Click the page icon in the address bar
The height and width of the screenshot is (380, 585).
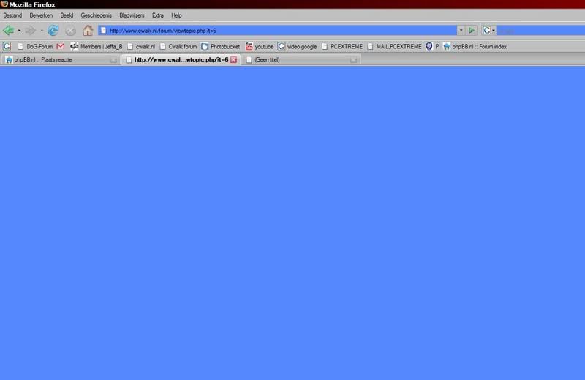[x=103, y=31]
